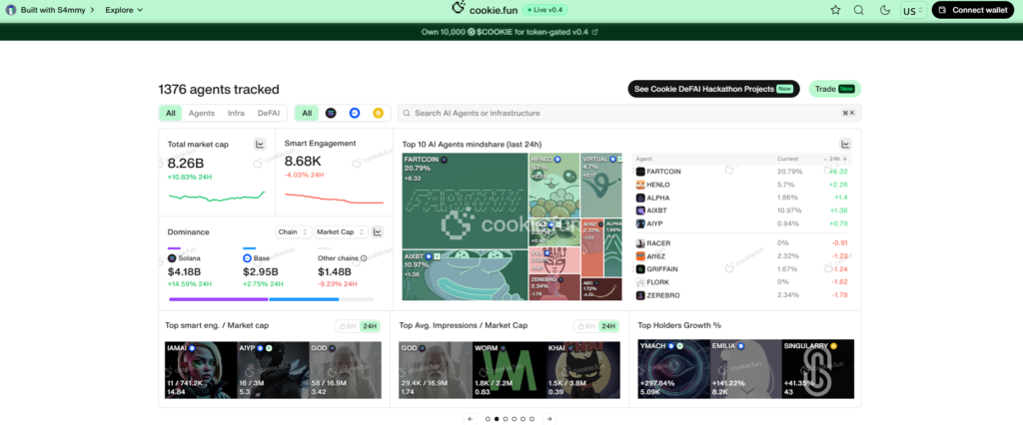The image size is (1023, 425).
Task: Click the GRIFFAIN icon in the agent table
Action: (640, 269)
